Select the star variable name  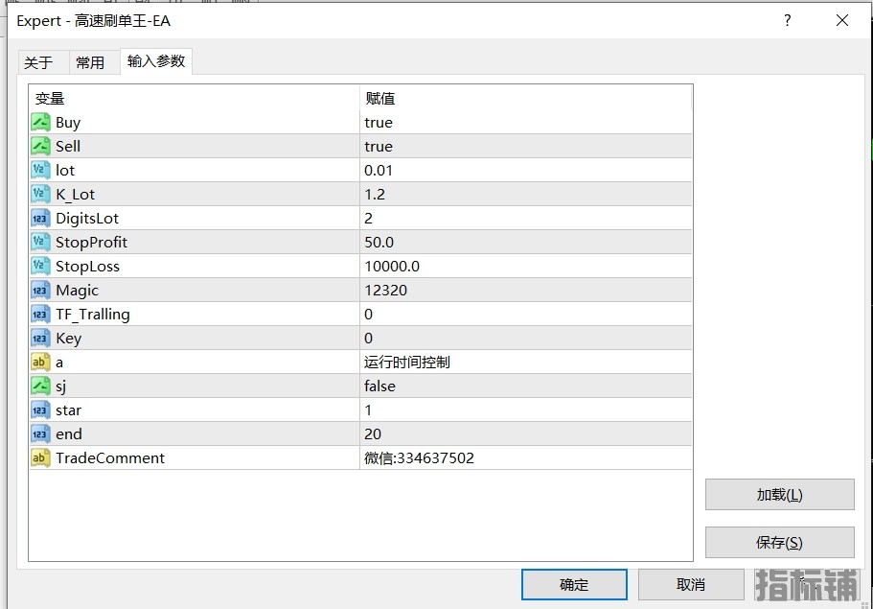68,410
